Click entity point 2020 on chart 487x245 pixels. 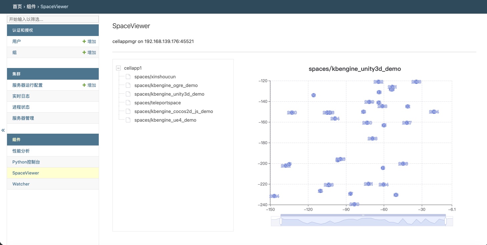292,113
